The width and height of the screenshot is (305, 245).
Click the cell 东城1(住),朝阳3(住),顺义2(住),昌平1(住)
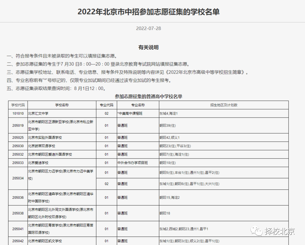pos(189,241)
